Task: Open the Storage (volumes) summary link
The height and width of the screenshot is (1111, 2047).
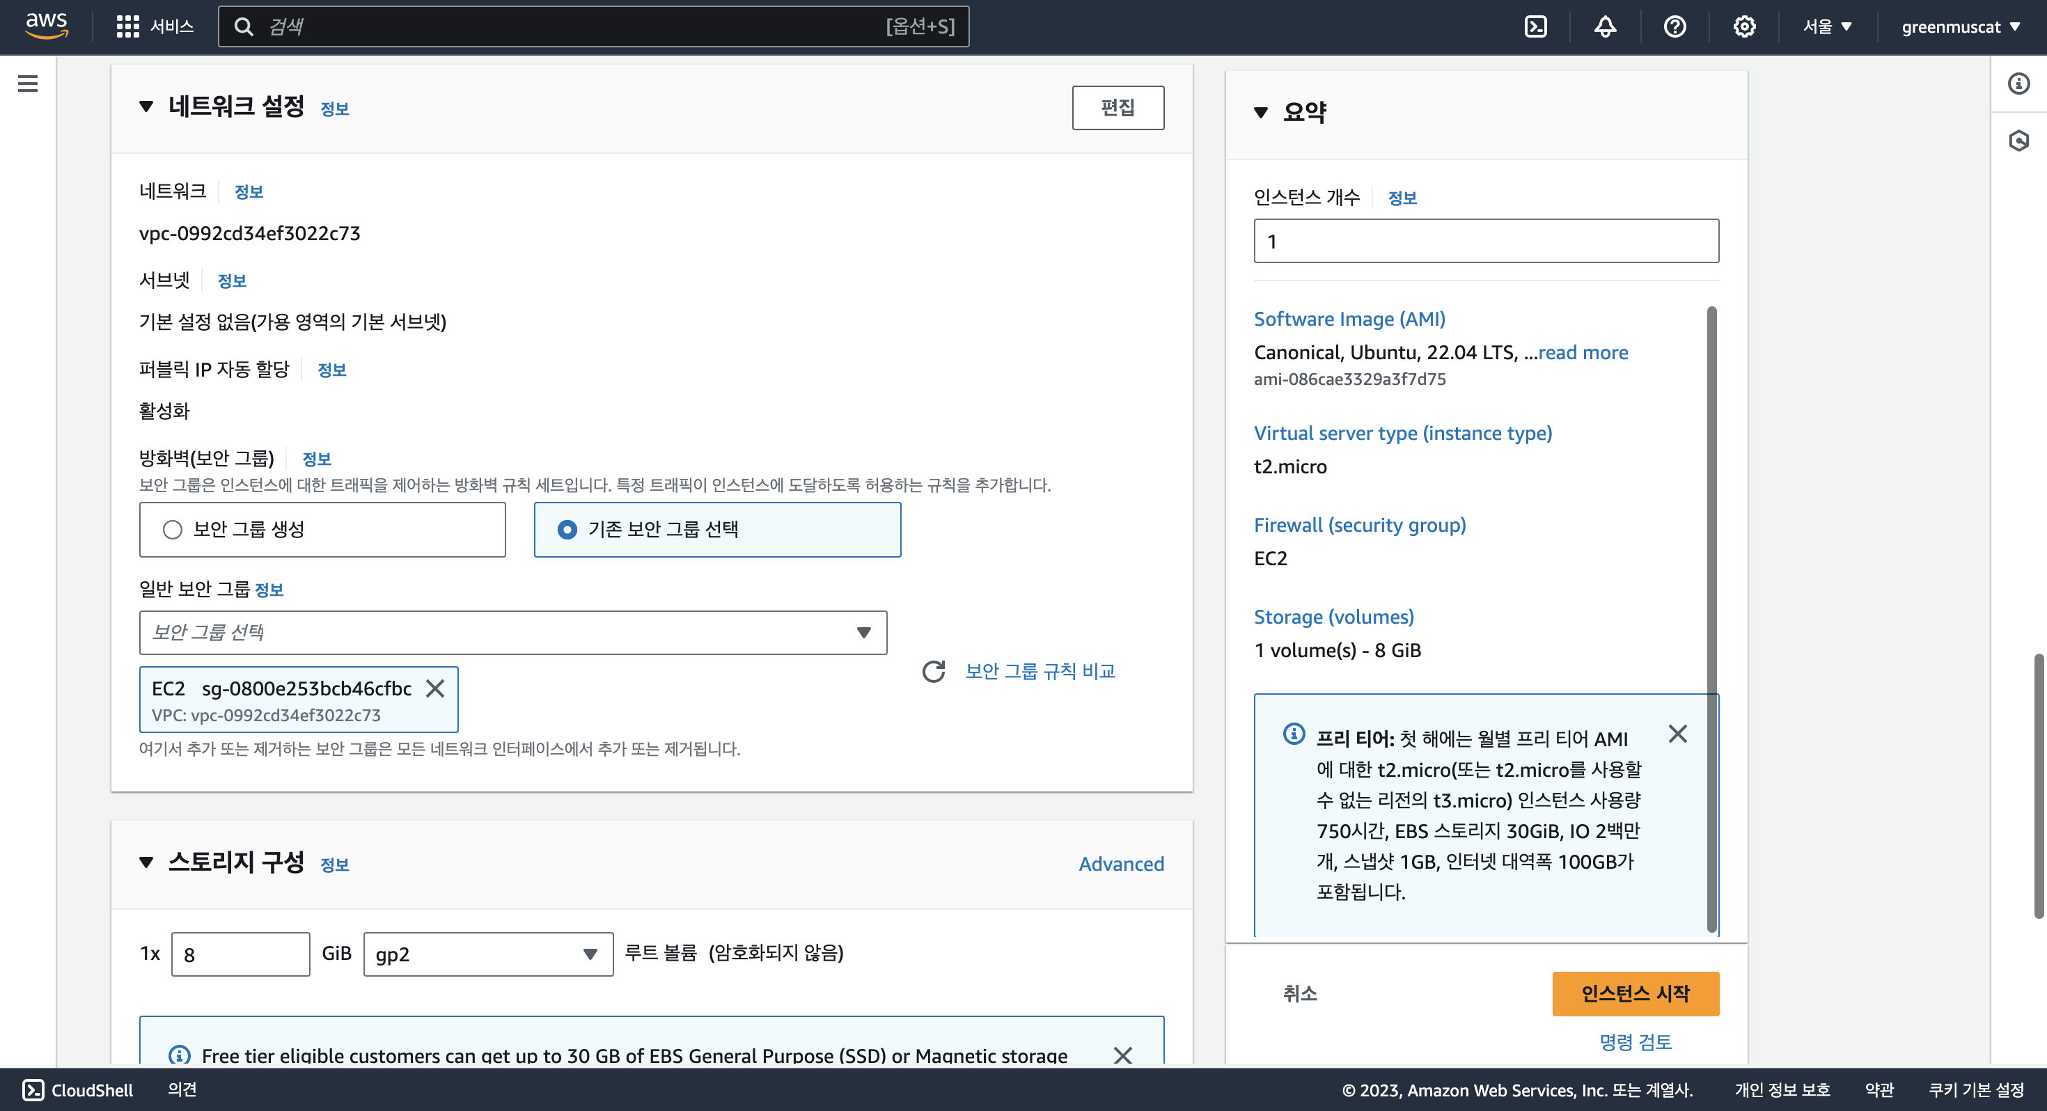Action: [x=1333, y=617]
